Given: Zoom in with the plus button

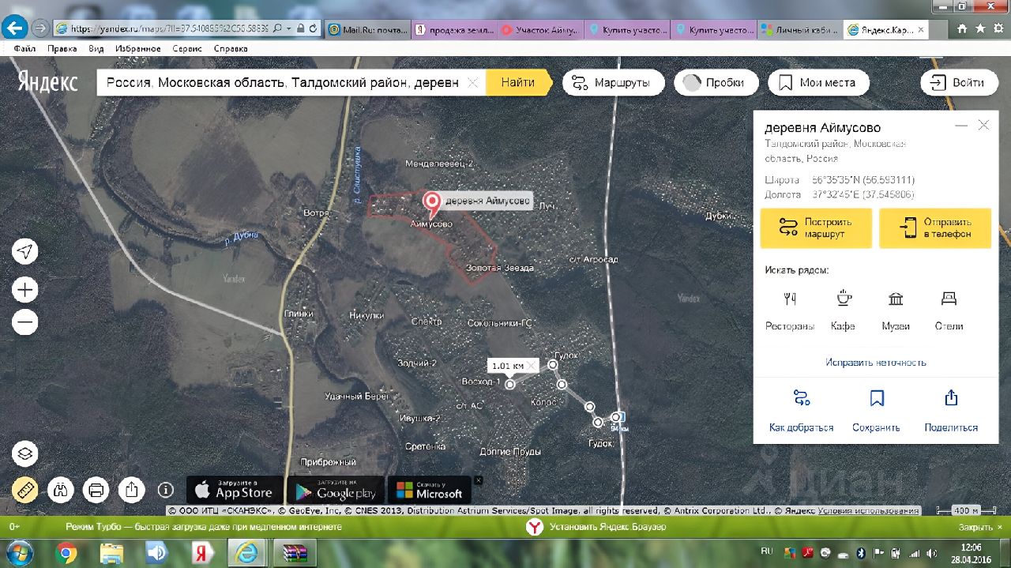Looking at the screenshot, I should [x=25, y=290].
